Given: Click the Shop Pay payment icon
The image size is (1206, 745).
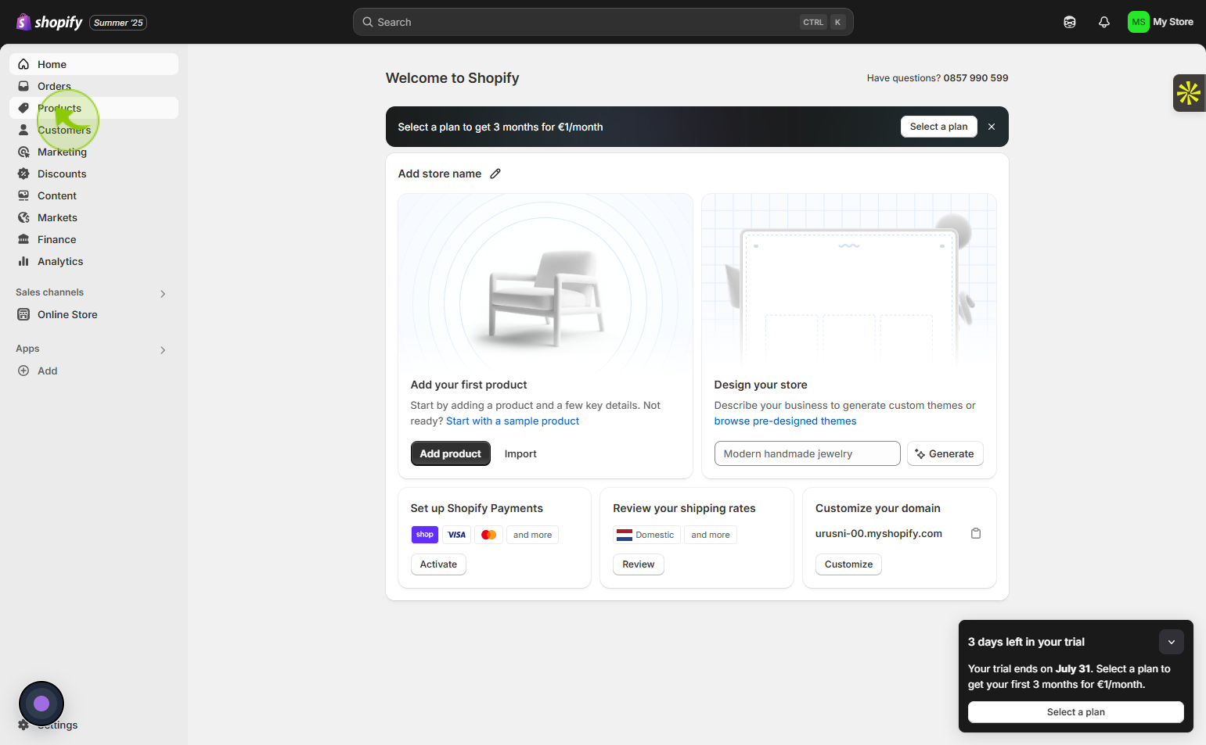Looking at the screenshot, I should [x=425, y=535].
